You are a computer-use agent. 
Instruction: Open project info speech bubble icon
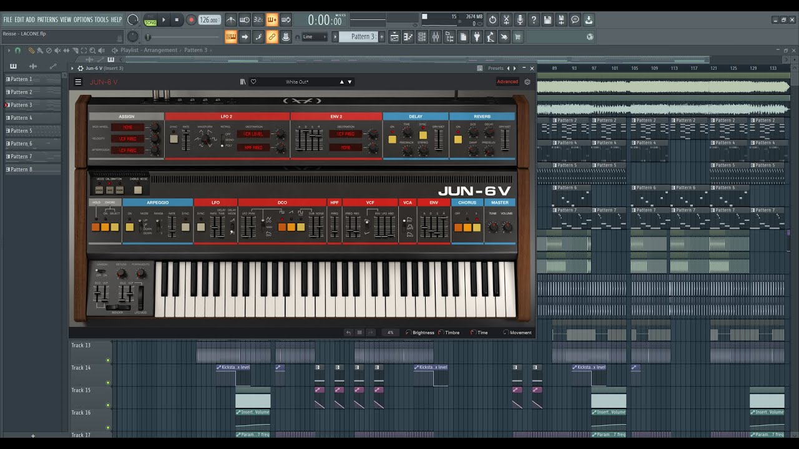575,20
